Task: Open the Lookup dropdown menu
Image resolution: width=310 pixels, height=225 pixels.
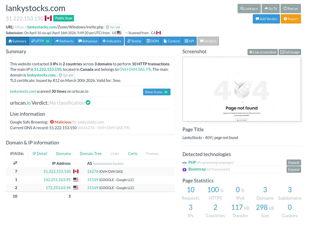Action: coord(249,9)
